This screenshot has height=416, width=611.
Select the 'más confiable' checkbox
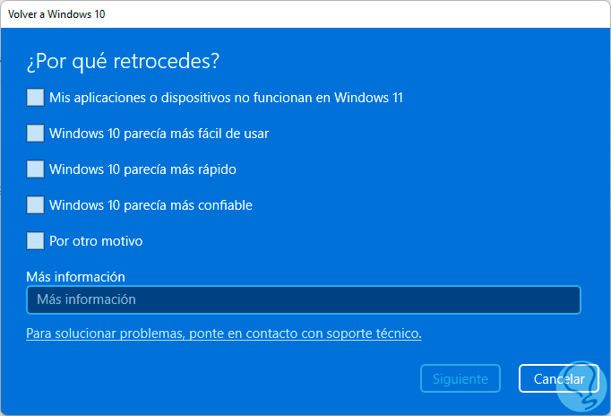[x=35, y=204]
